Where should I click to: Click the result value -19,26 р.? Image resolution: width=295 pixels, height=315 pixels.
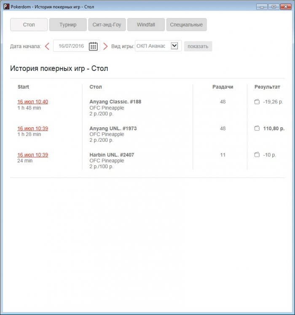tap(273, 102)
